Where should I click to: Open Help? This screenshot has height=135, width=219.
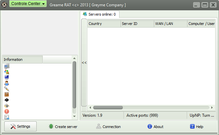(x=196, y=127)
